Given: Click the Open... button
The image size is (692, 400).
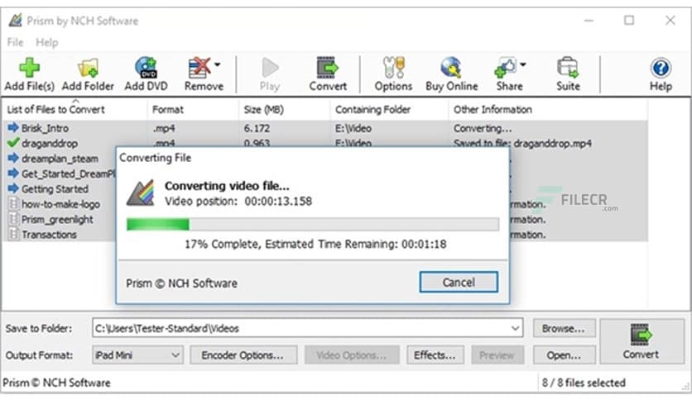Looking at the screenshot, I should pos(564,355).
